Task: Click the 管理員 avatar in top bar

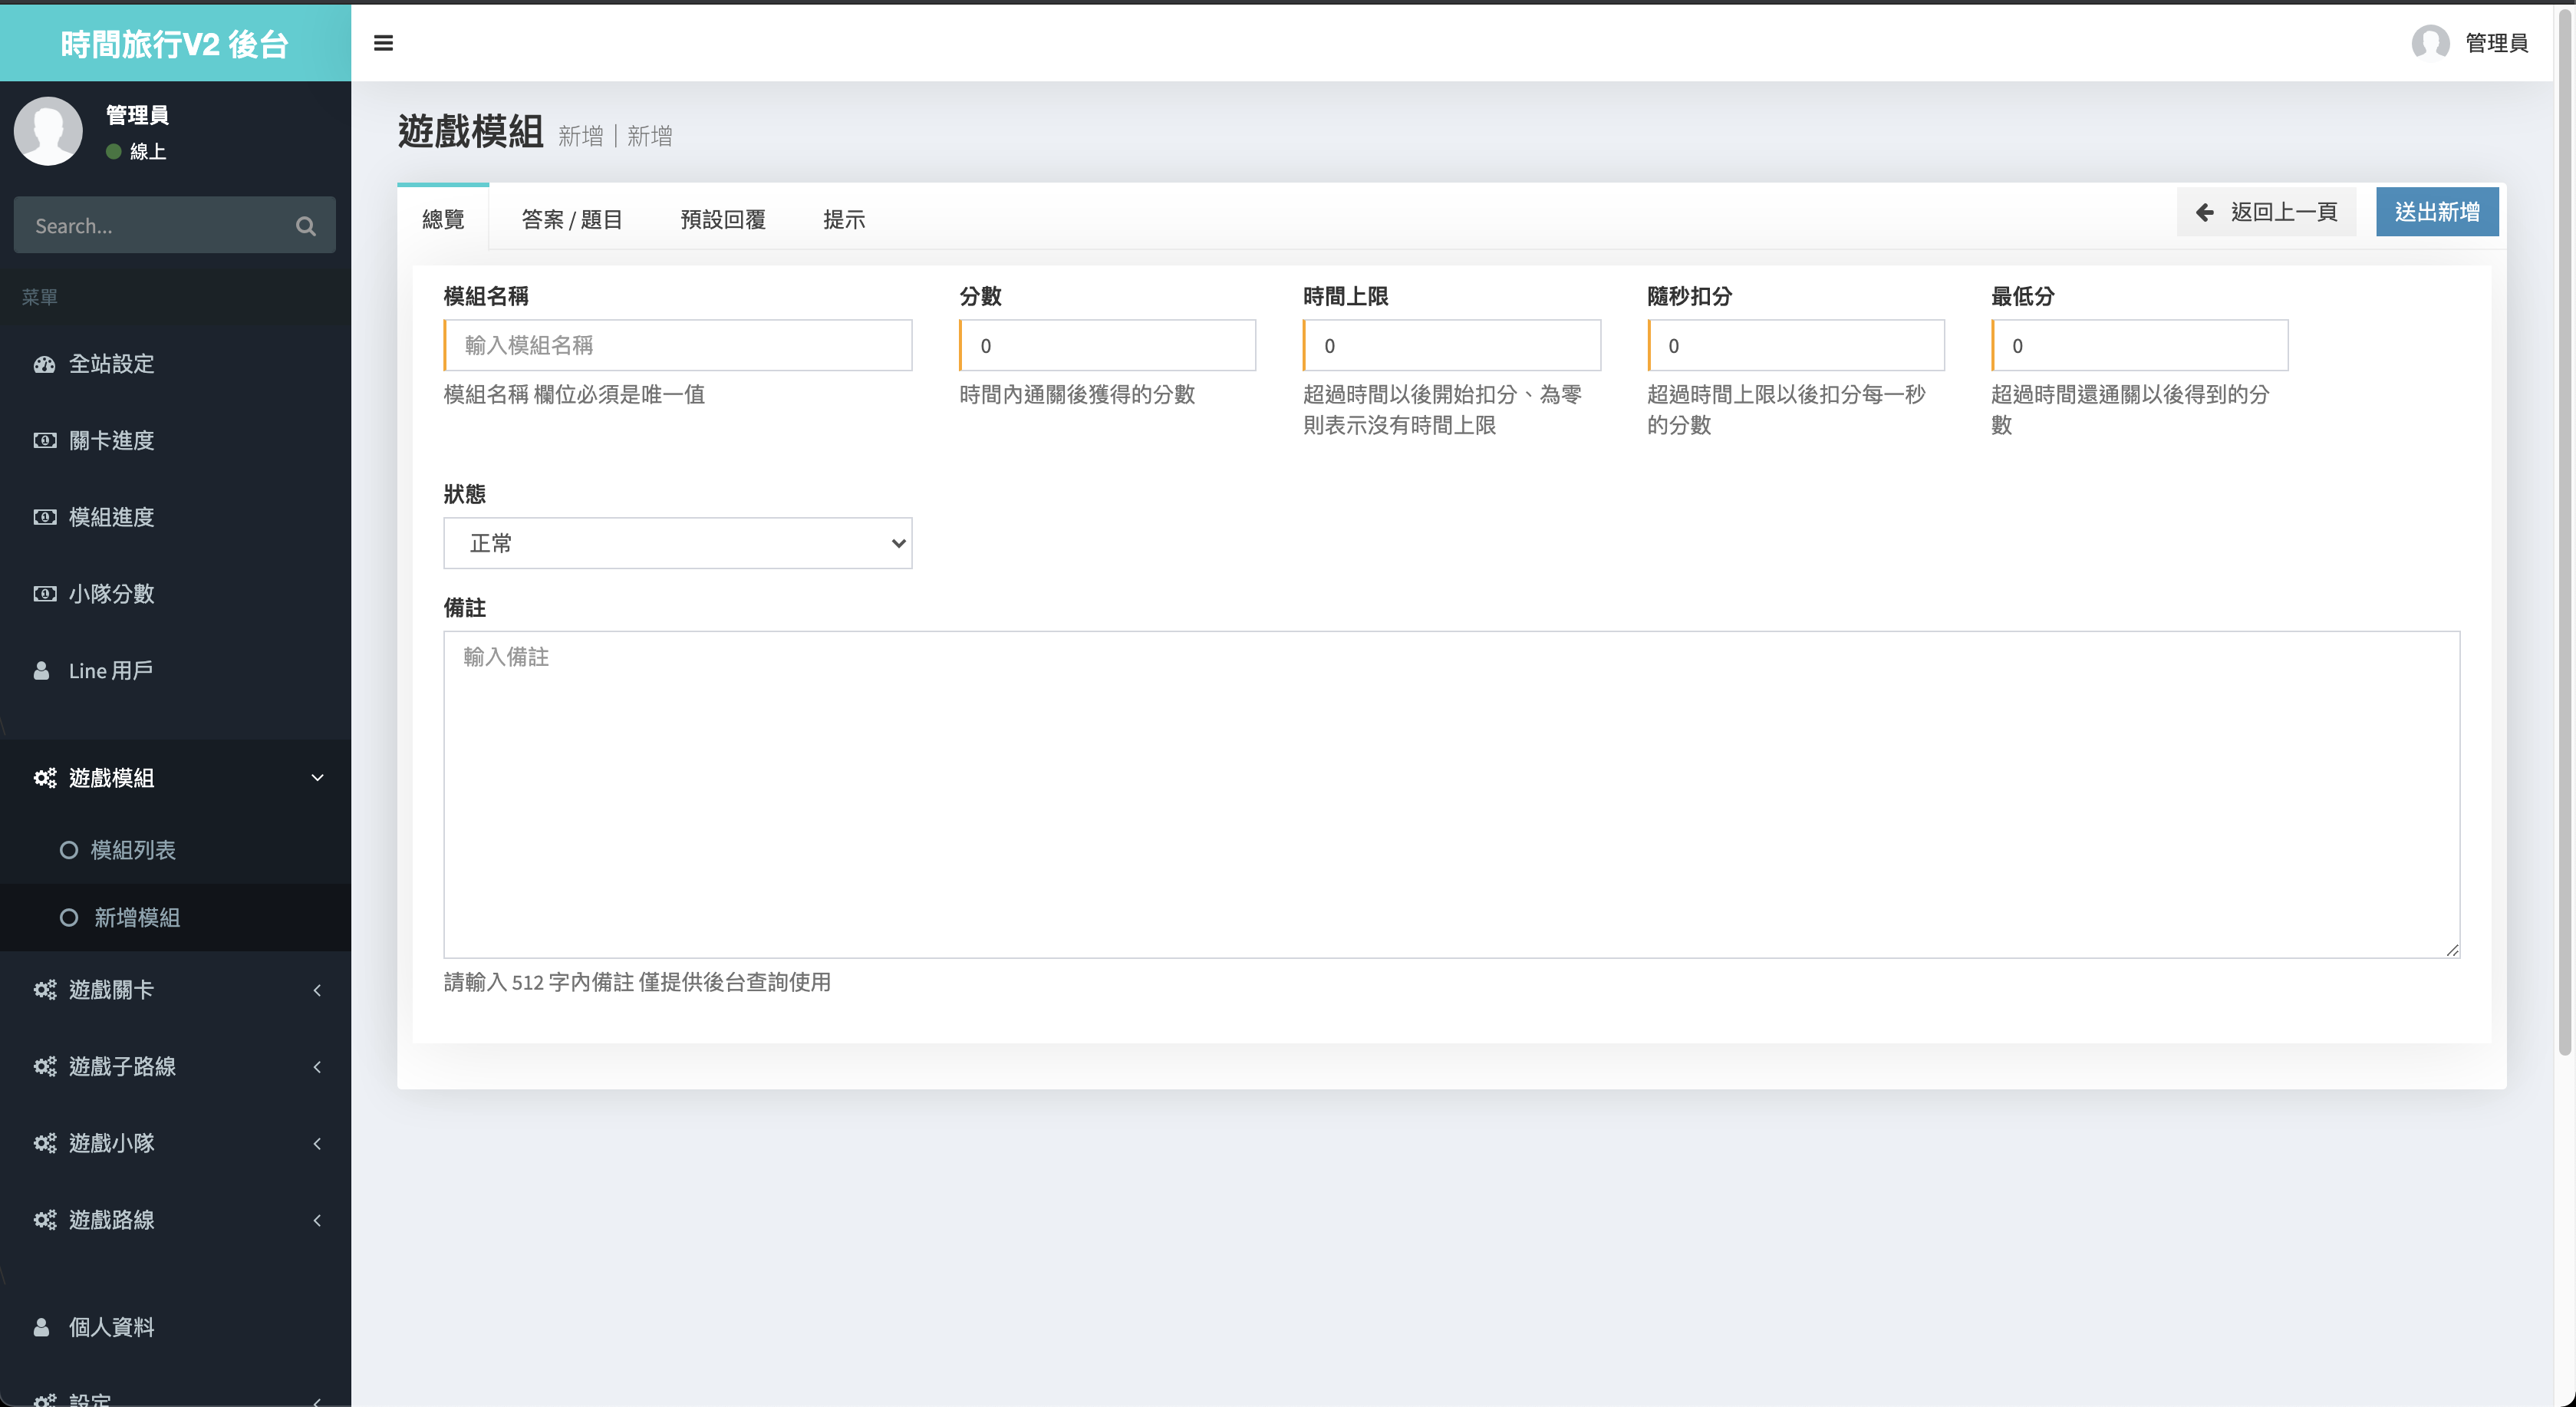Action: click(2430, 43)
